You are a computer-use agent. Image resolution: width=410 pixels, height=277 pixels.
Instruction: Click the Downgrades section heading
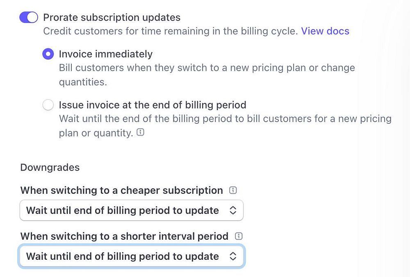[50, 168]
